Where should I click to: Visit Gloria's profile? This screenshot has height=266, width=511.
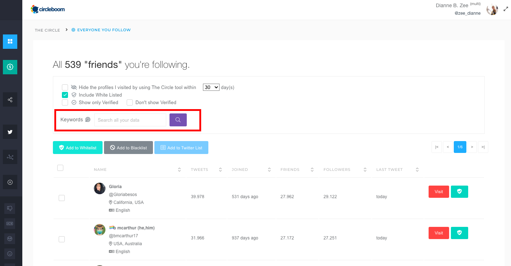click(x=439, y=192)
